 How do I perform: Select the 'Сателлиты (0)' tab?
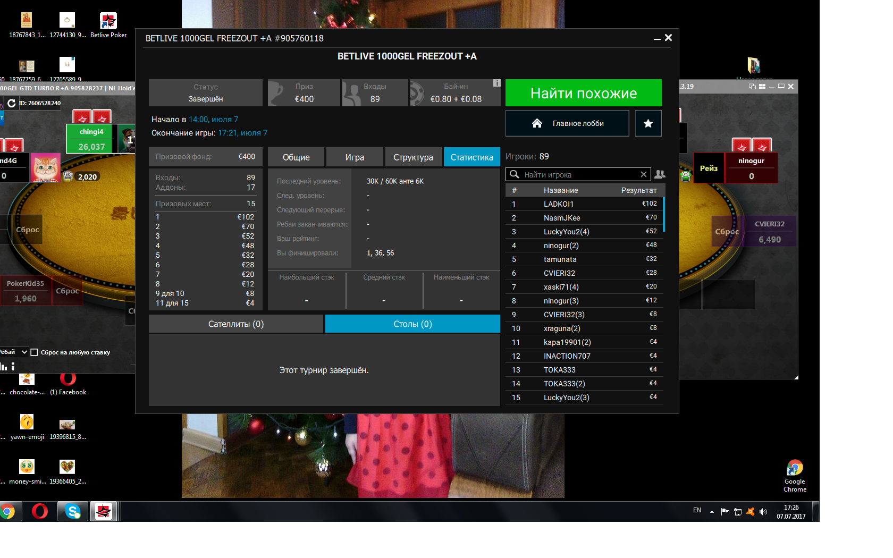pyautogui.click(x=235, y=324)
